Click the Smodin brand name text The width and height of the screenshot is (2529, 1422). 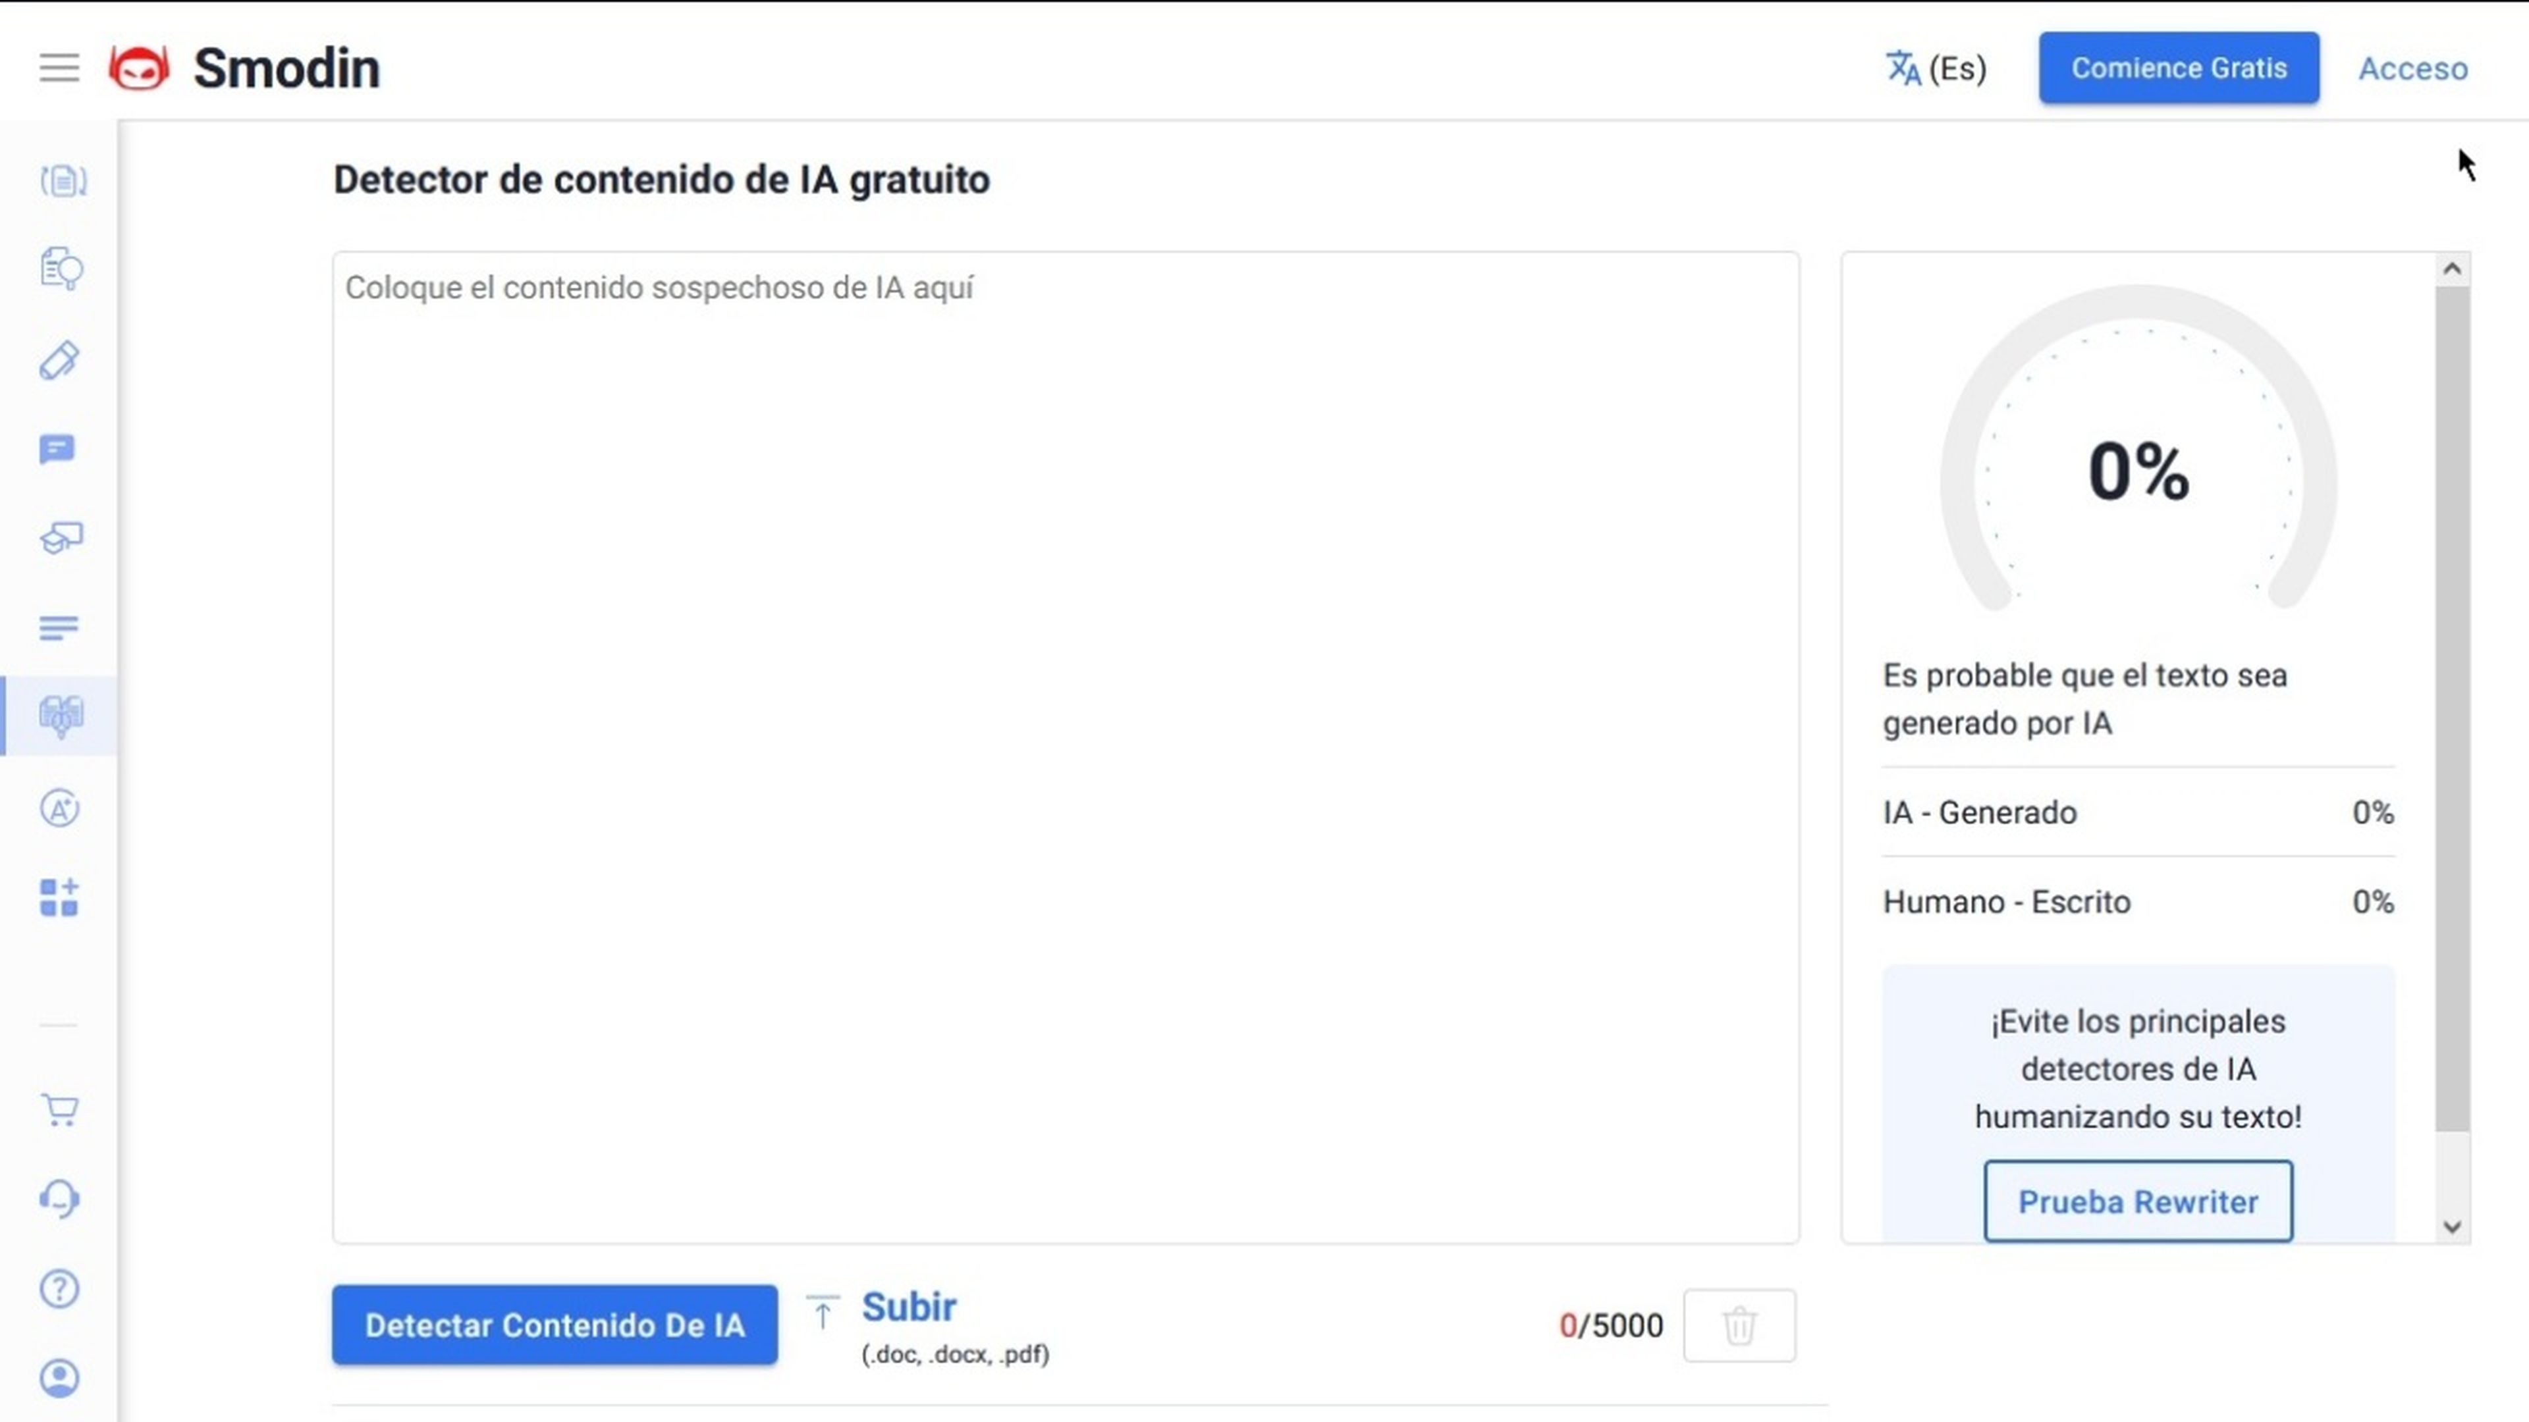286,68
